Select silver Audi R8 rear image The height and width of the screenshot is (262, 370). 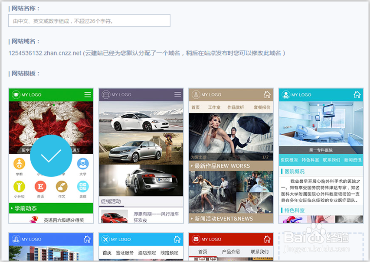pyautogui.click(x=141, y=181)
